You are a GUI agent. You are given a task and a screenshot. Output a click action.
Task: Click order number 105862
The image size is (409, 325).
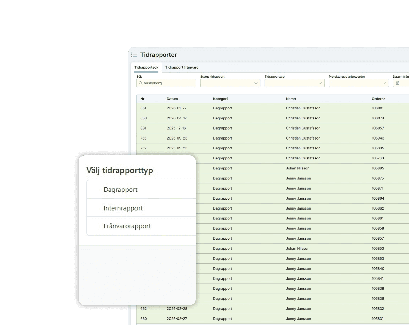[x=378, y=208]
